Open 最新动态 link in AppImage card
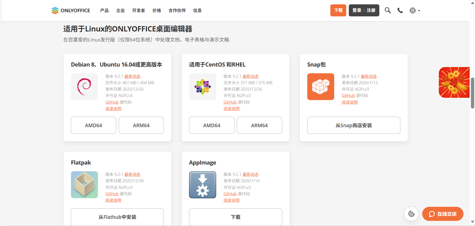This screenshot has height=226, width=475. pyautogui.click(x=251, y=174)
